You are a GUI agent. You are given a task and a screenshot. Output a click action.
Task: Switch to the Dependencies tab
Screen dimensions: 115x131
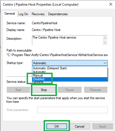[x=58, y=14]
